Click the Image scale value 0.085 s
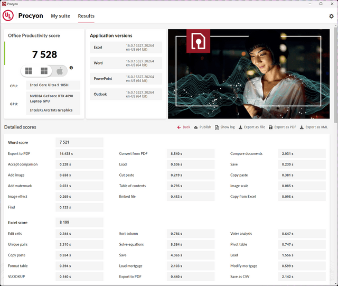This screenshot has height=286, width=338. click(302, 186)
